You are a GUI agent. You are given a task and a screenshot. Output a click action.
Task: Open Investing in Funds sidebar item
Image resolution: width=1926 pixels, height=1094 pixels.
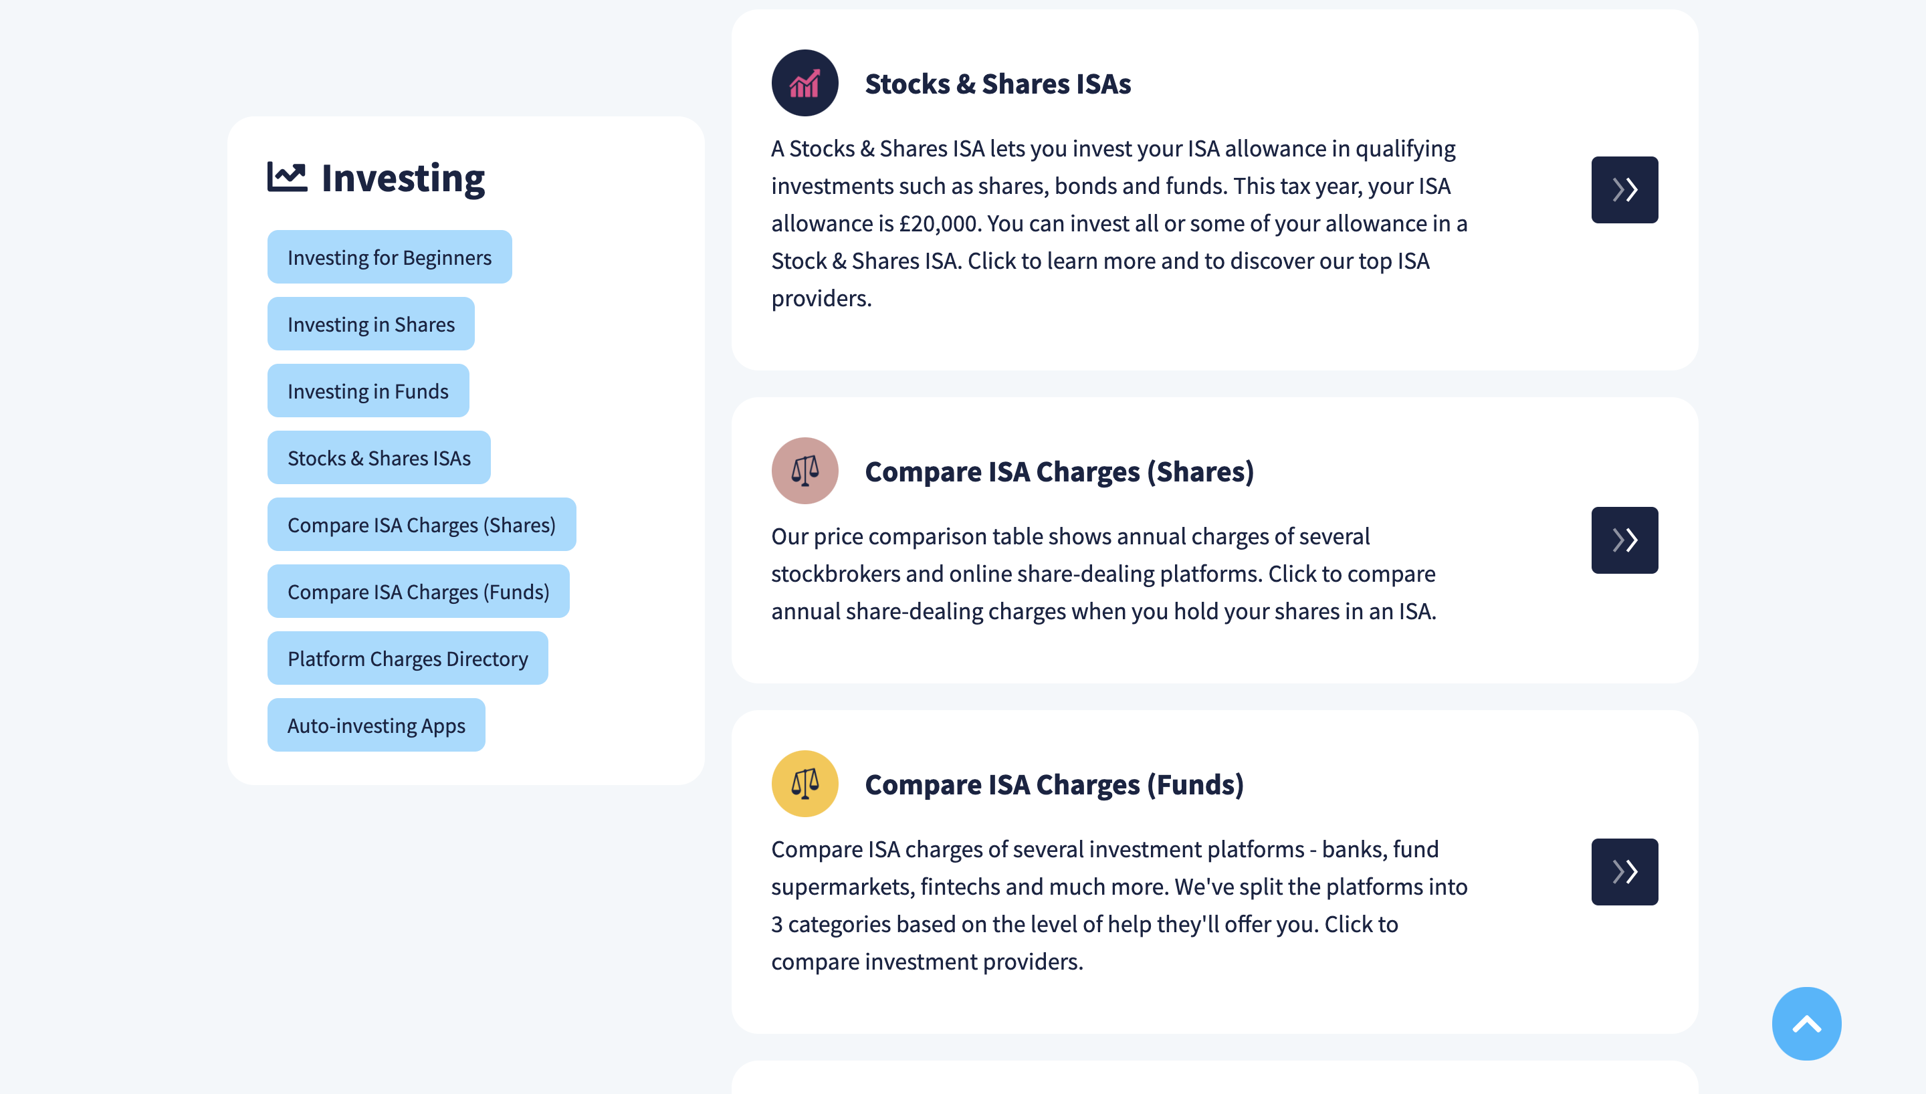(367, 391)
